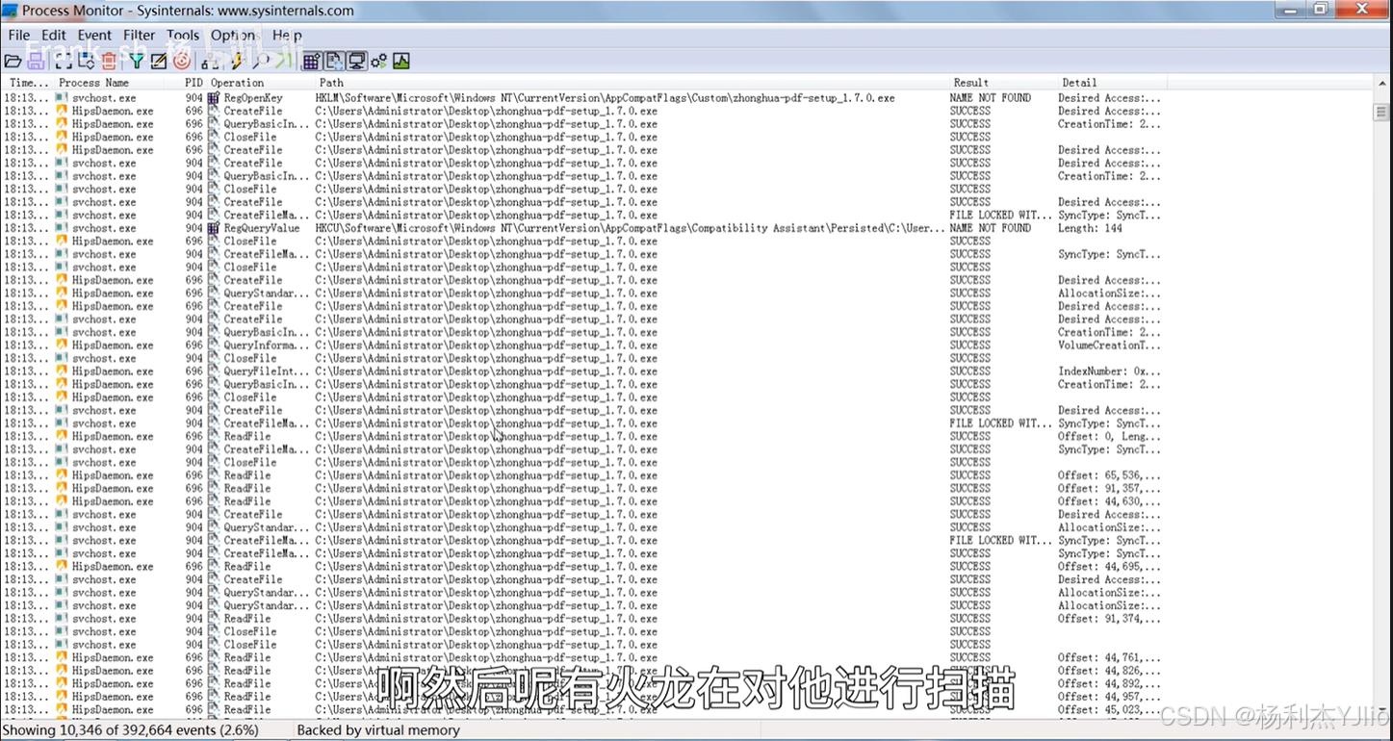Image resolution: width=1393 pixels, height=741 pixels.
Task: Click the registry icon in RegQueryValue row
Action: 214,228
